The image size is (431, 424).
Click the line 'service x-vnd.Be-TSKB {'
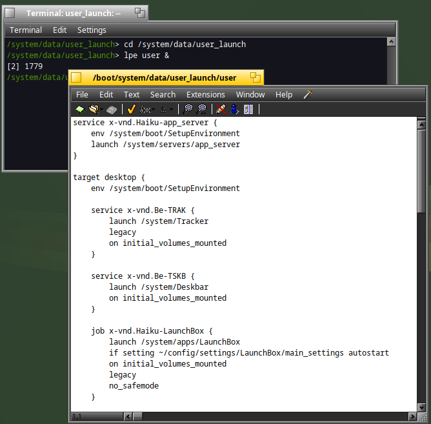coord(143,276)
